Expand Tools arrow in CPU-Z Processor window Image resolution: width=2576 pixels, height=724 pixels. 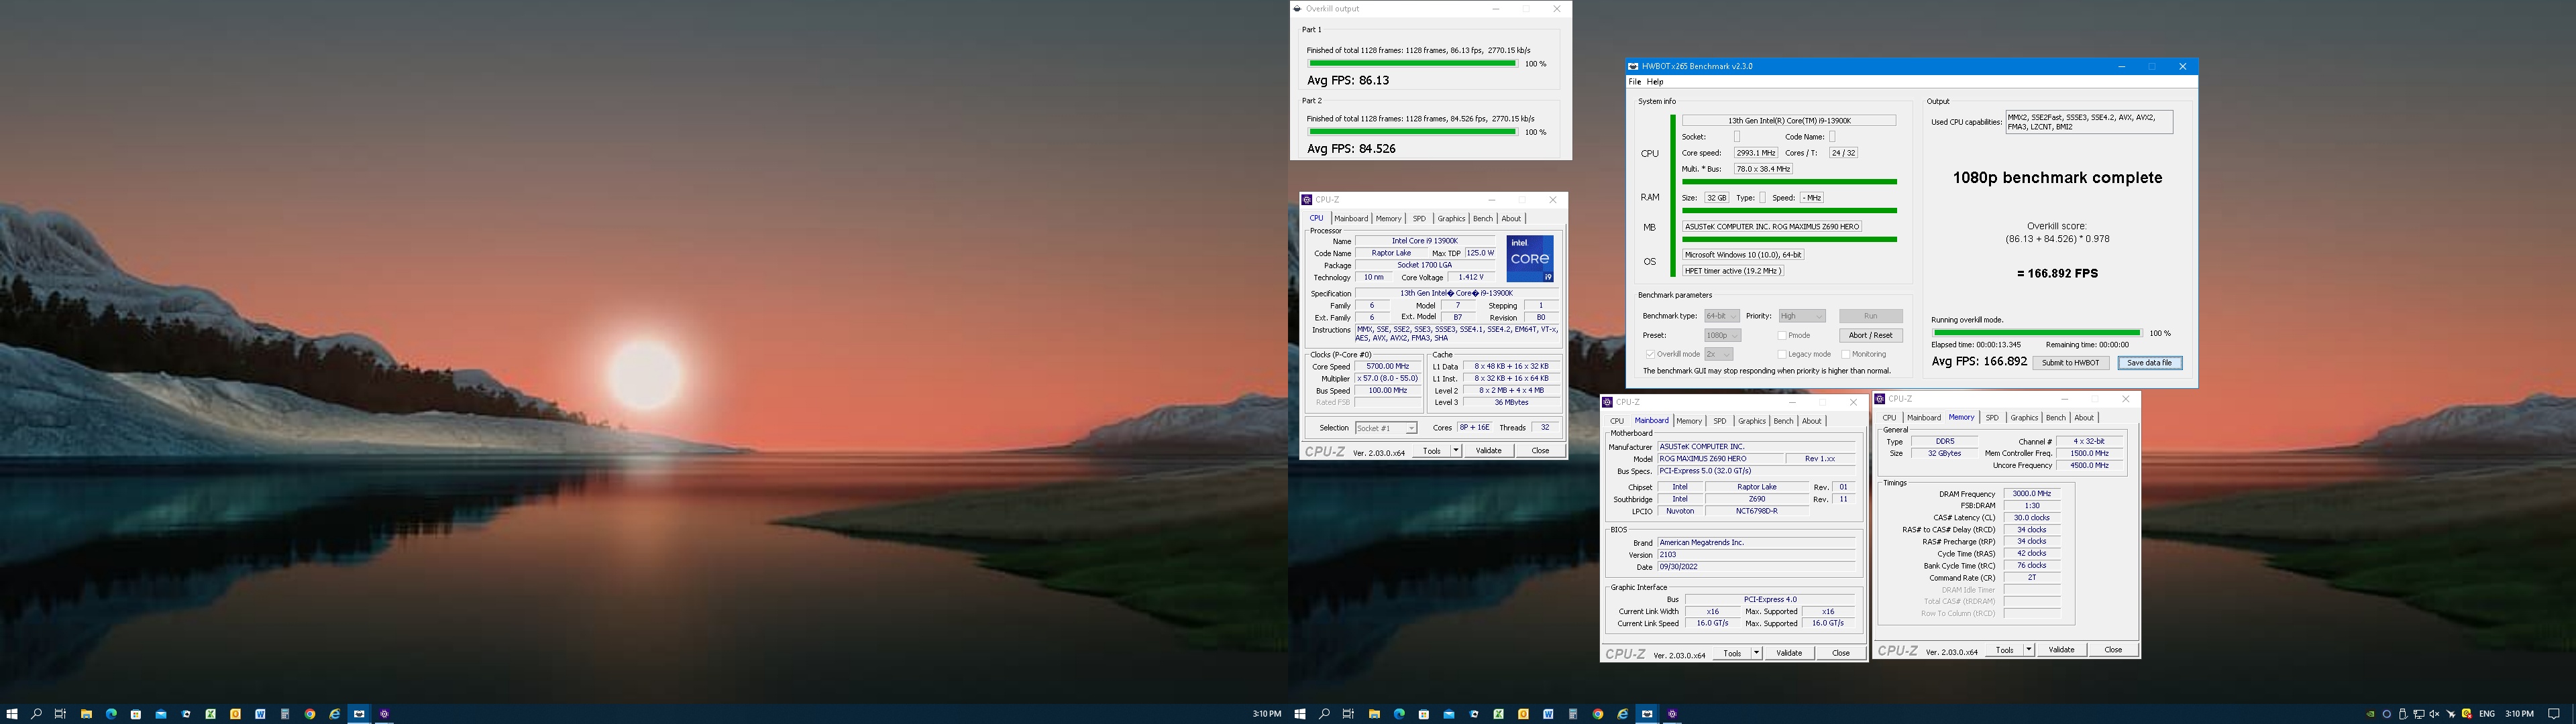[x=1456, y=451]
